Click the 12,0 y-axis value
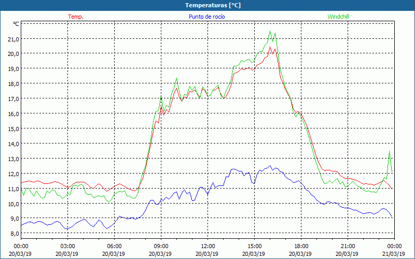The width and height of the screenshot is (415, 259). coord(13,174)
